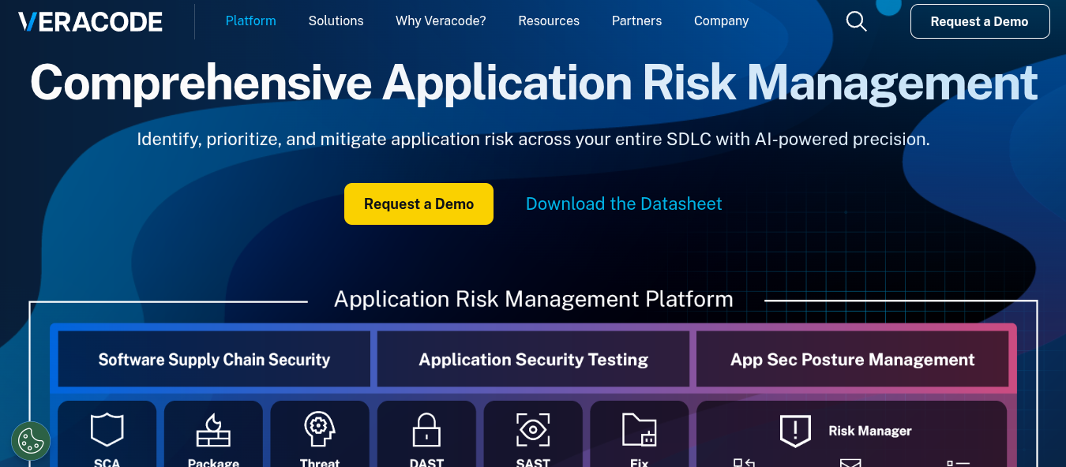Click the SCA shield icon

coord(107,430)
